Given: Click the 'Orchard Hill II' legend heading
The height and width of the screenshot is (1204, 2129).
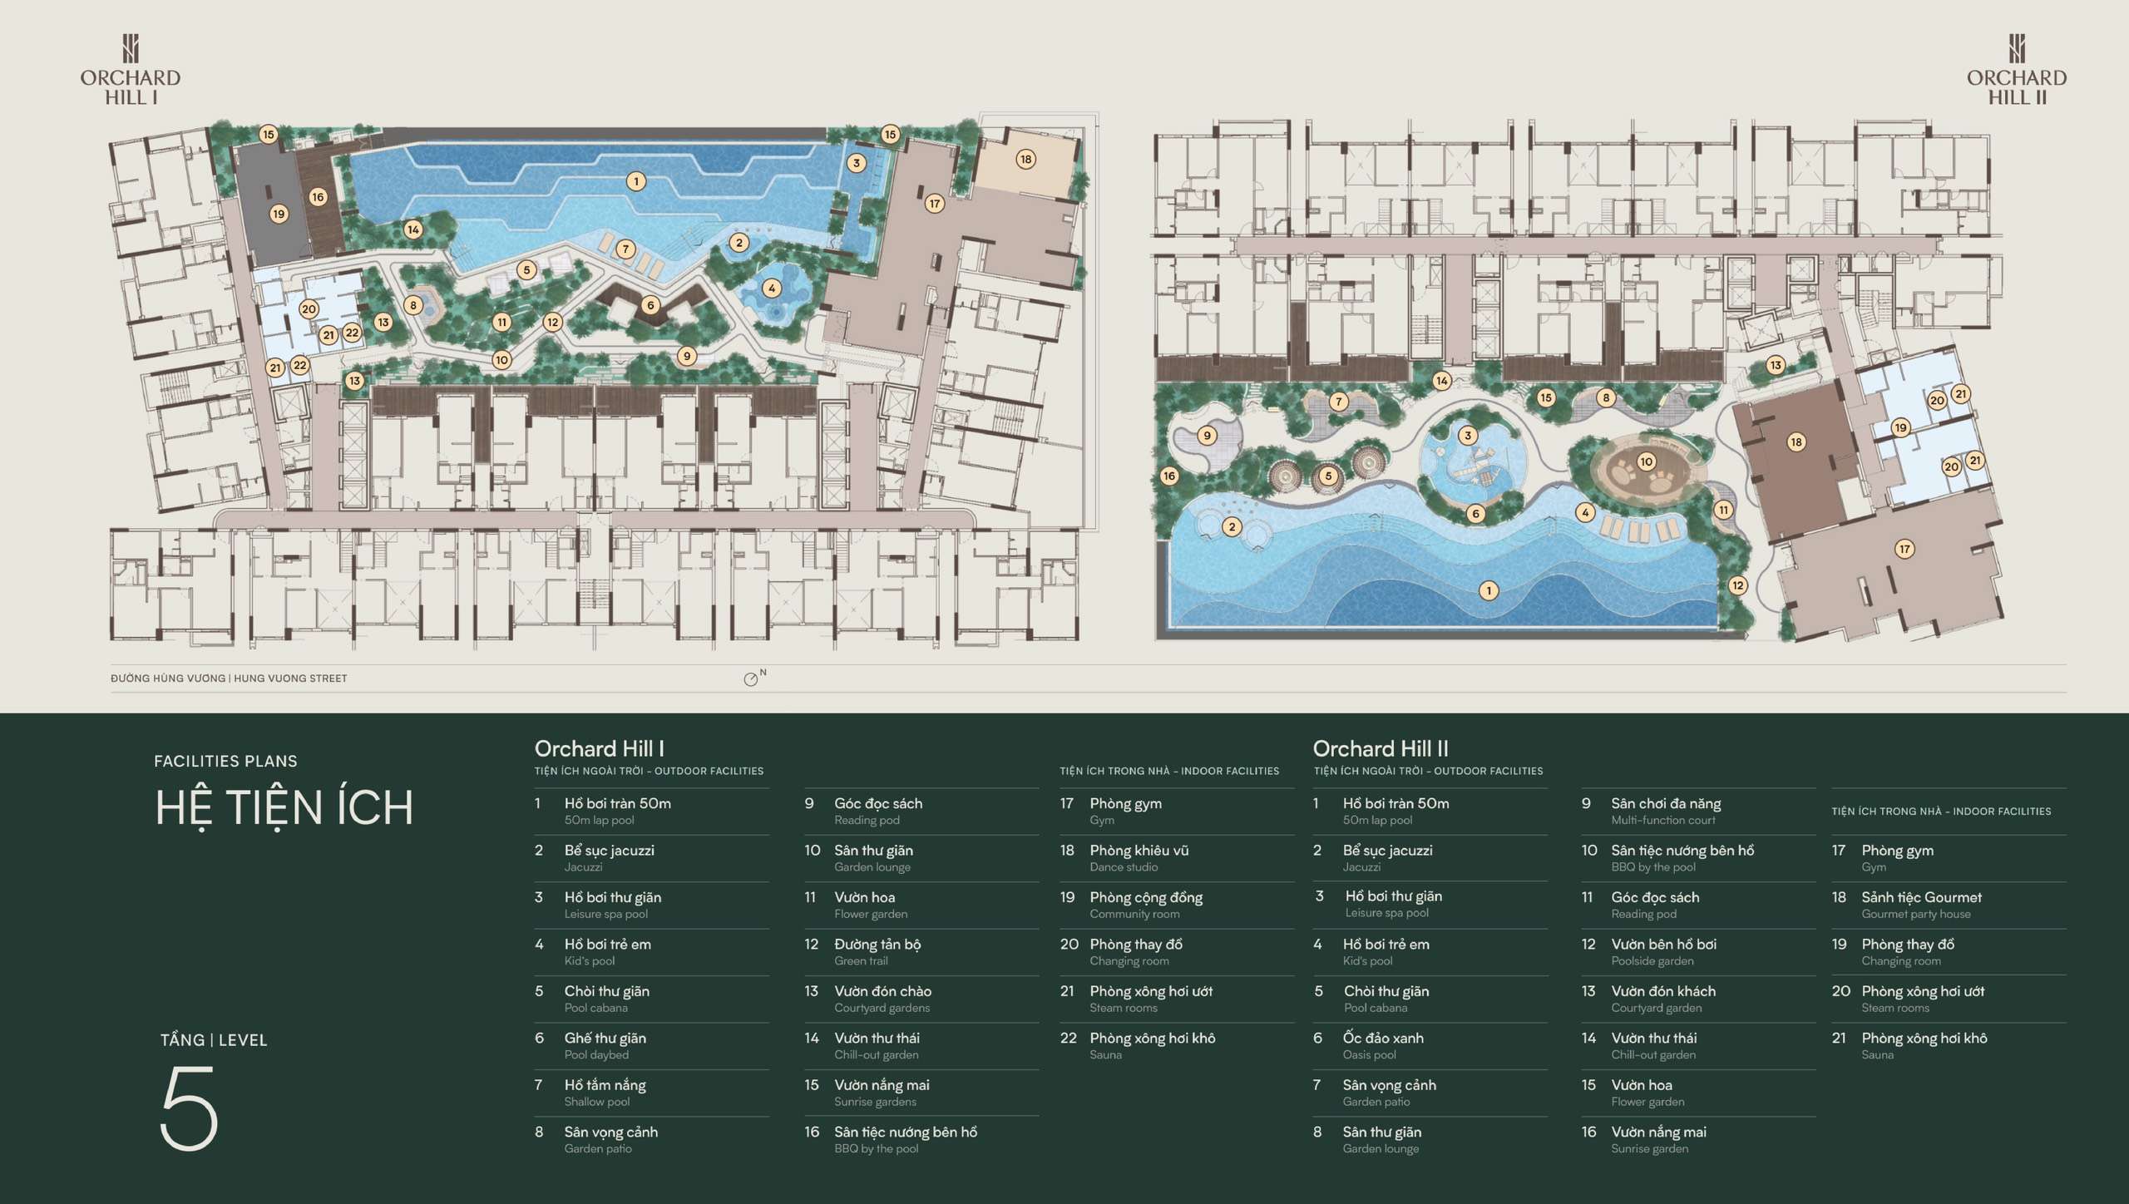Looking at the screenshot, I should click(x=1380, y=748).
